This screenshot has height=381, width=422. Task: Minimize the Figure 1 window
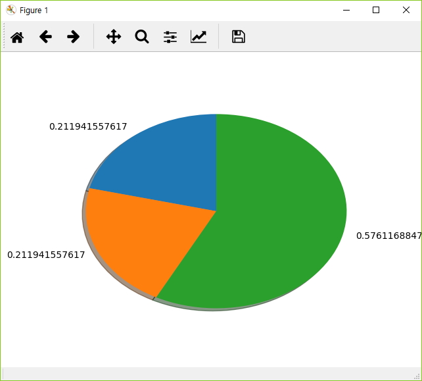(x=345, y=10)
